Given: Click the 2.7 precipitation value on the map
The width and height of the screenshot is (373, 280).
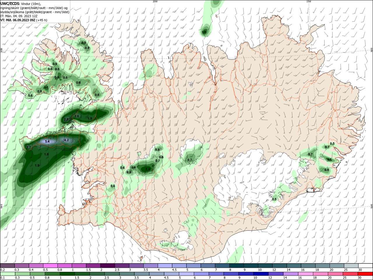Looking at the screenshot, I should 29,147.
